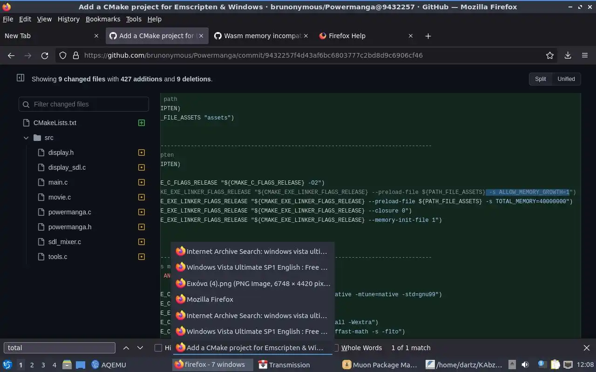Close the Firefox Help tab
This screenshot has height=372, width=596.
click(411, 36)
